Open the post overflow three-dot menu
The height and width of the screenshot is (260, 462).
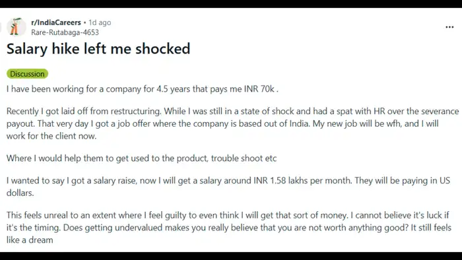point(449,27)
